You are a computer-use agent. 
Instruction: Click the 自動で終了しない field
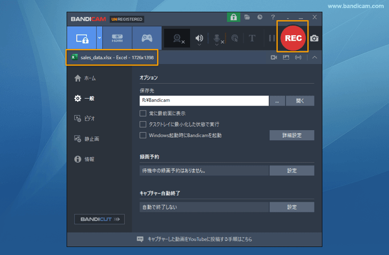point(204,207)
